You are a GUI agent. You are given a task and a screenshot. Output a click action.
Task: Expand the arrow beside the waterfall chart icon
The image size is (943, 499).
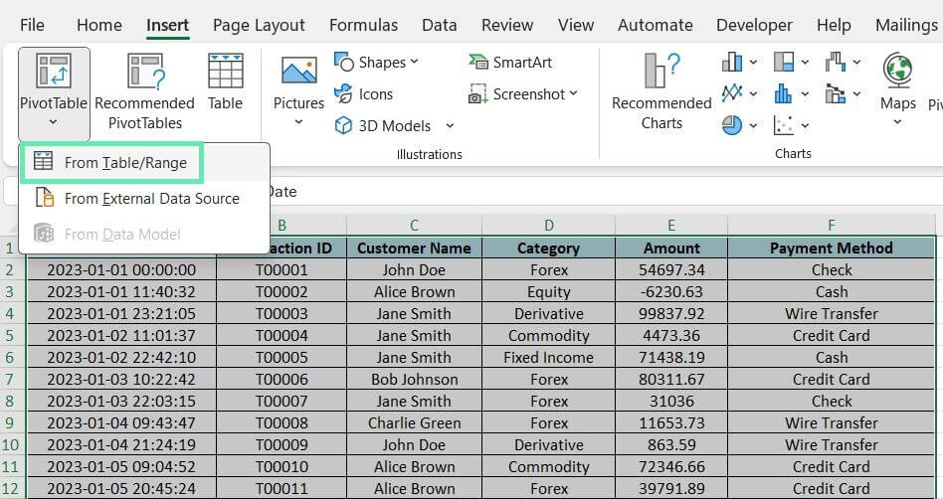(856, 62)
